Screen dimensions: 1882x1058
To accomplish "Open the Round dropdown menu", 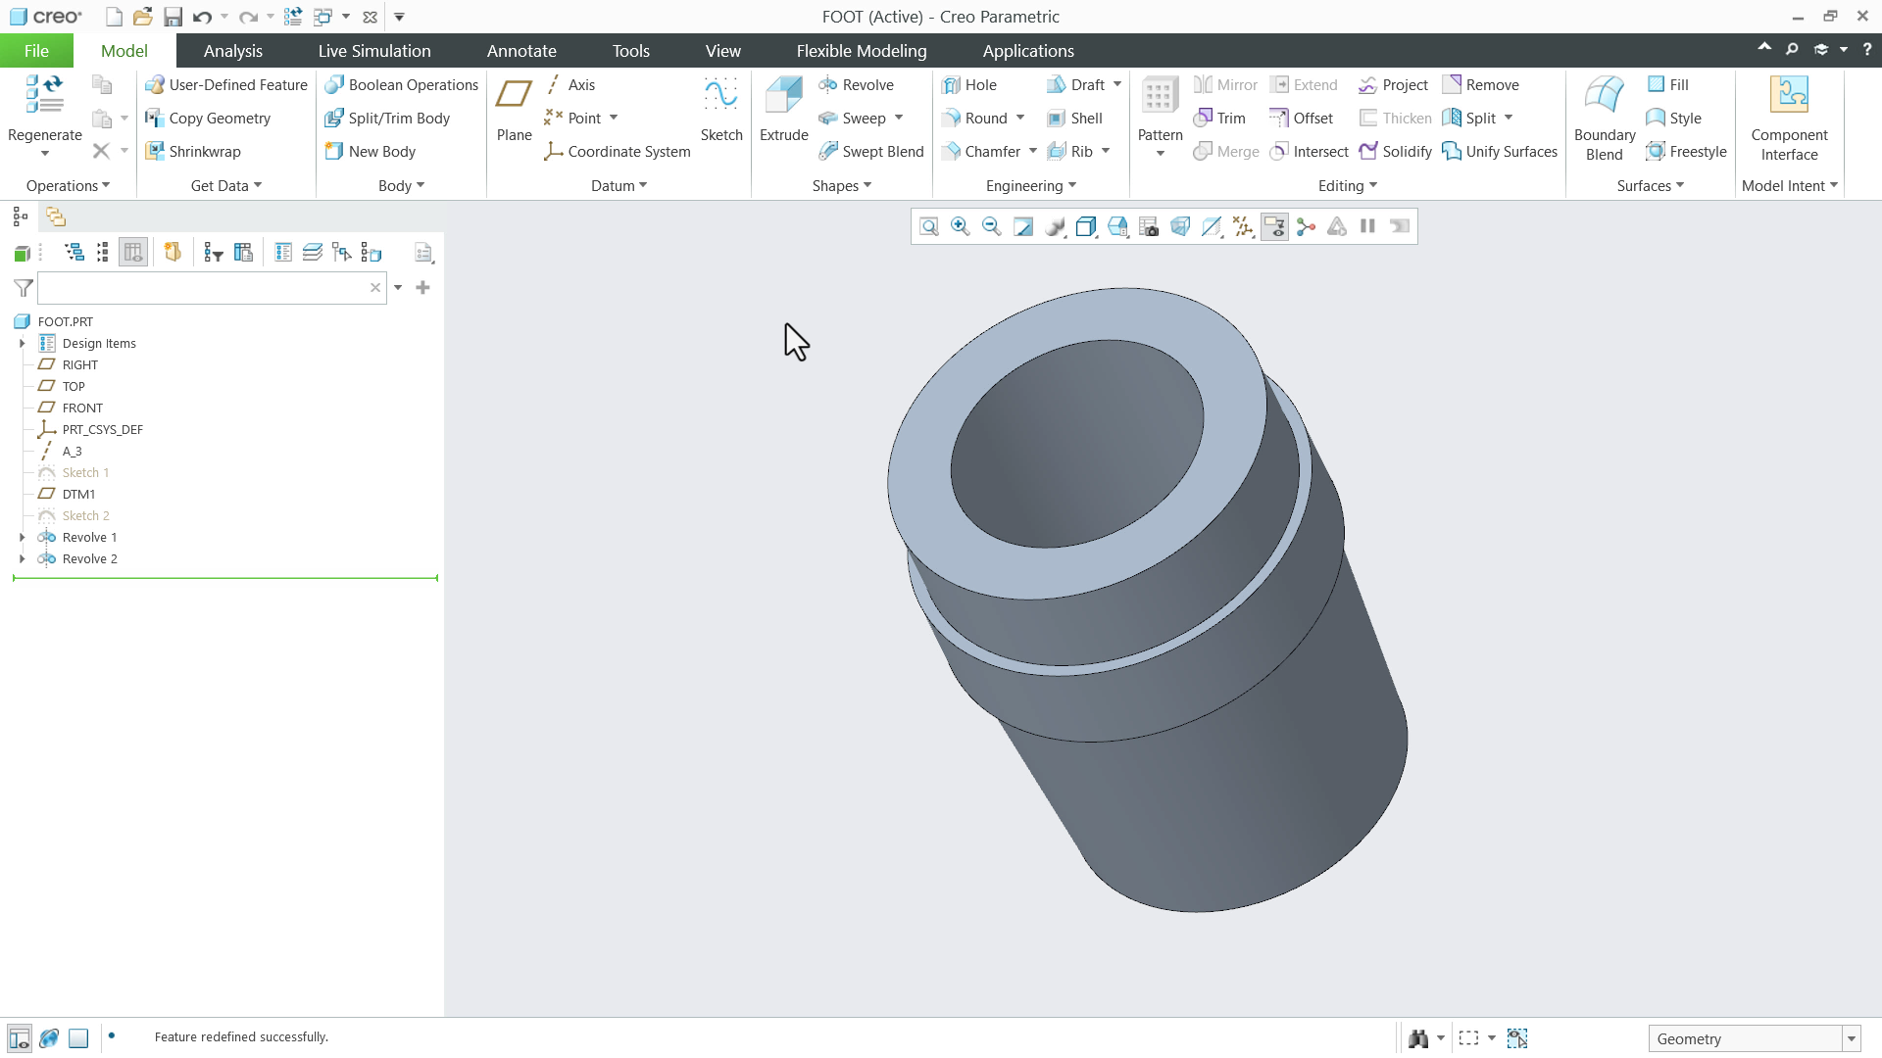I will click(x=1019, y=118).
